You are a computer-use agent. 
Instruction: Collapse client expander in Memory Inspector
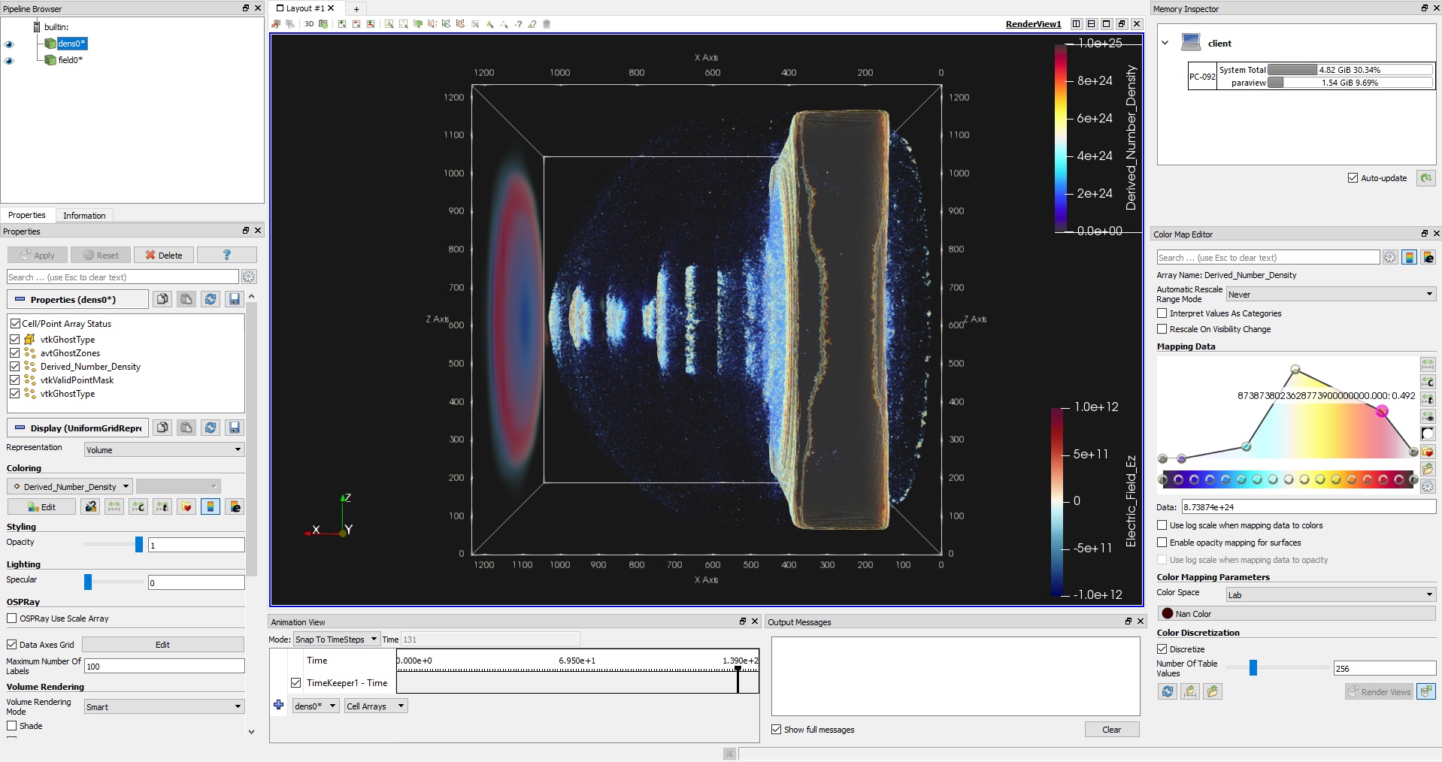[x=1165, y=43]
